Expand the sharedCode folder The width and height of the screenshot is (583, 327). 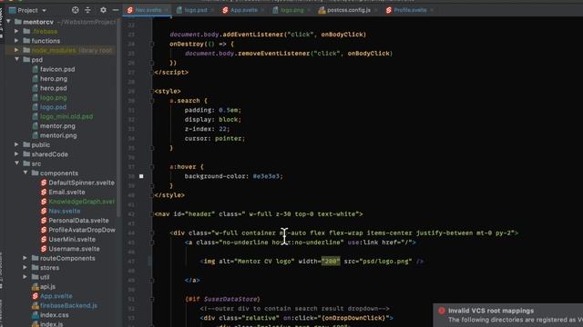[16, 154]
